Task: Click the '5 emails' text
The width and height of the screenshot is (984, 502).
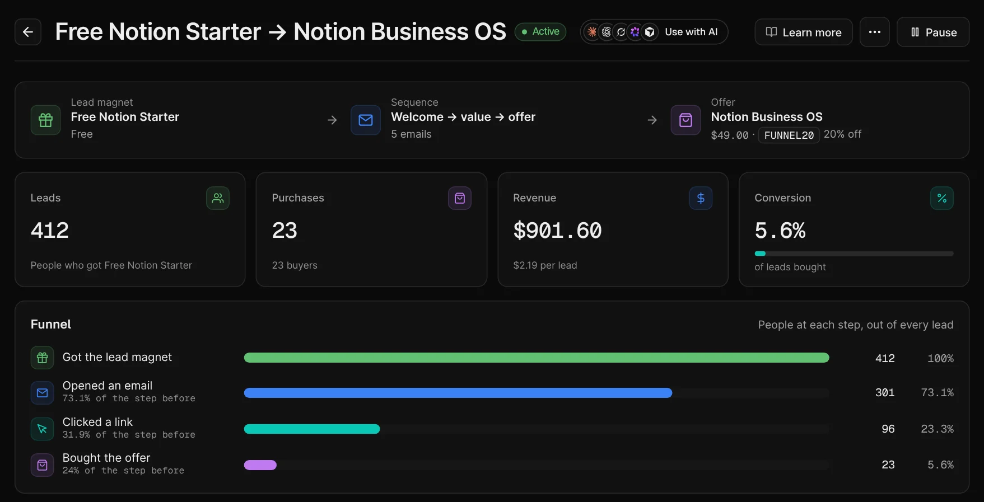Action: (411, 134)
